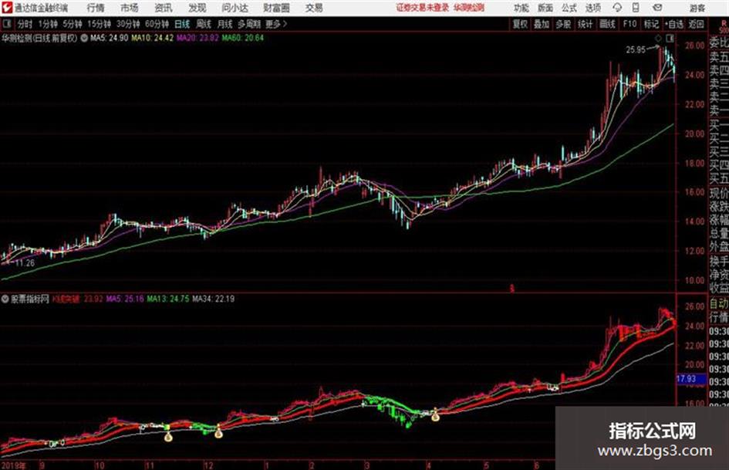Viewport: 729px width, 470px height.
Task: Switch to the 30分钟 period tab
Action: point(128,24)
